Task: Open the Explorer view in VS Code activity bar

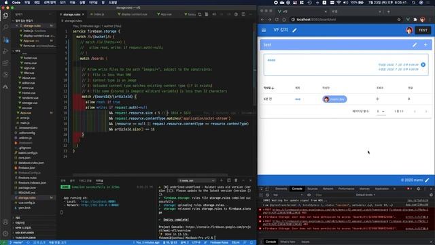Action: click(x=5, y=16)
